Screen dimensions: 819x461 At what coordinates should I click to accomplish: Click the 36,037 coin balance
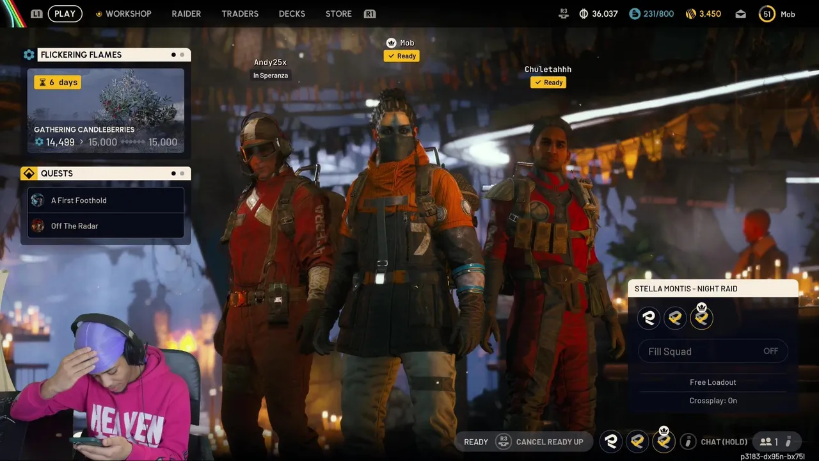tap(605, 13)
